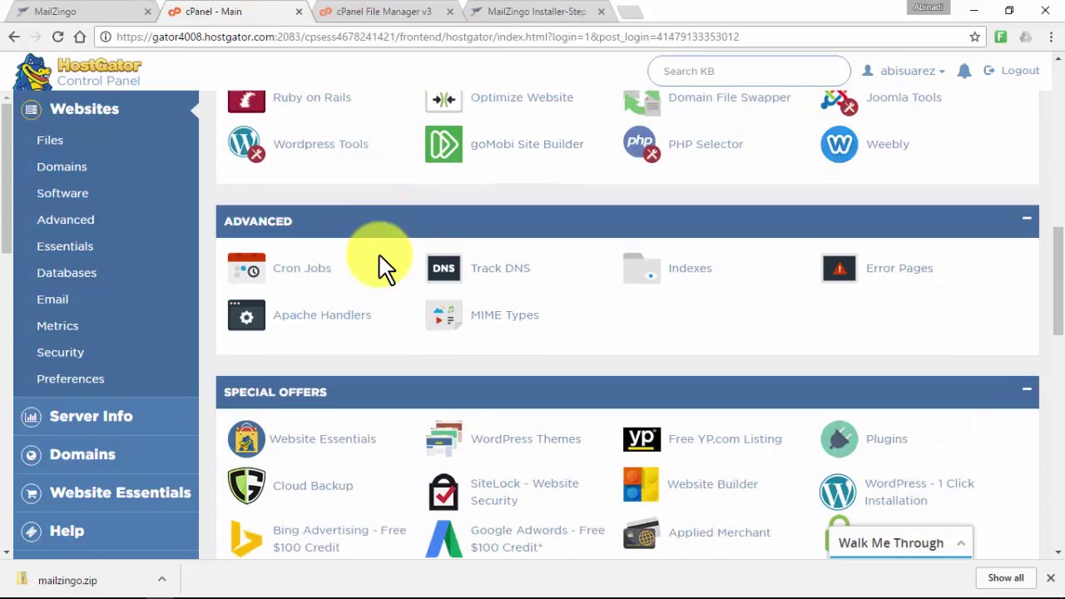Select Security in the sidebar
Image resolution: width=1065 pixels, height=599 pixels.
(x=60, y=353)
